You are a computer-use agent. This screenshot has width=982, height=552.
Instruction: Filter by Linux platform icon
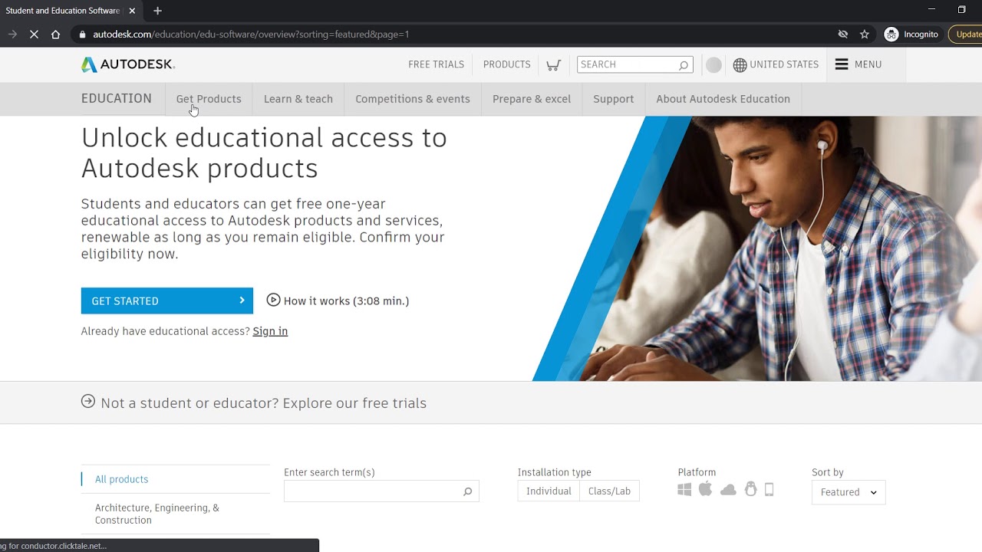point(750,489)
